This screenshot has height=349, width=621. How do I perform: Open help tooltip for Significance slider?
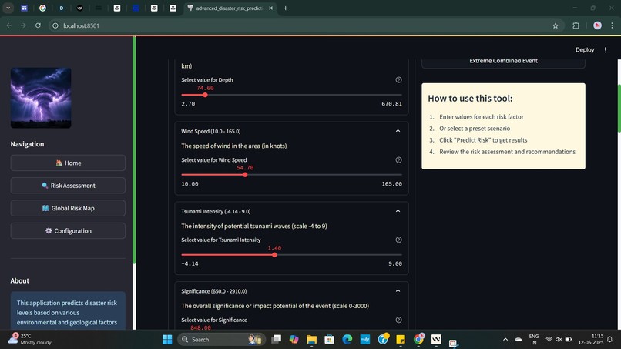tap(398, 320)
